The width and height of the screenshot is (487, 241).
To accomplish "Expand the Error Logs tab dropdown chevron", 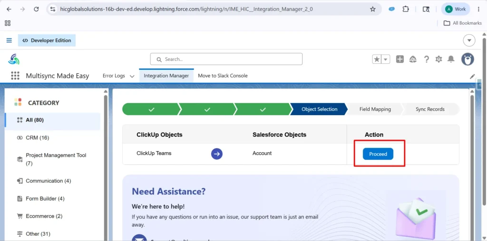I will tap(132, 76).
